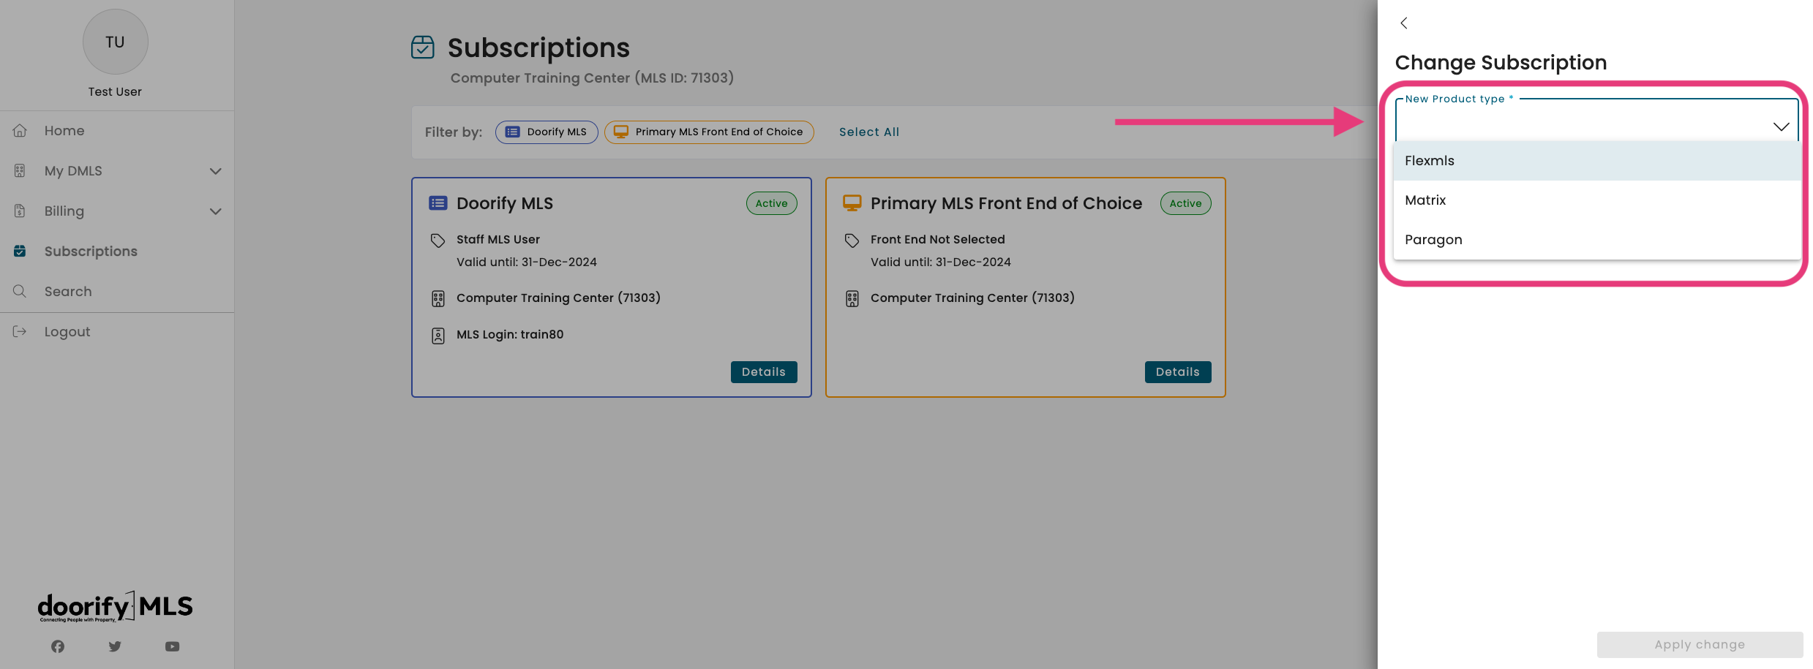Click the Search magnifier icon in sidebar
The width and height of the screenshot is (1813, 669).
pos(20,291)
